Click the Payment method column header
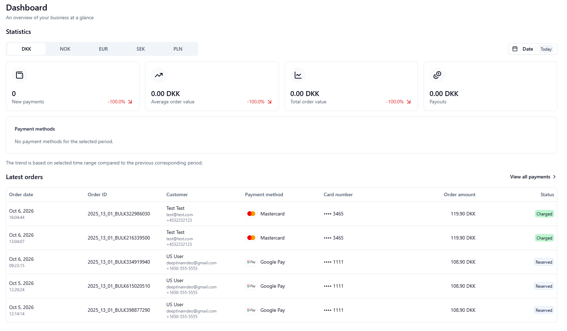This screenshot has width=567, height=331. coord(264,194)
